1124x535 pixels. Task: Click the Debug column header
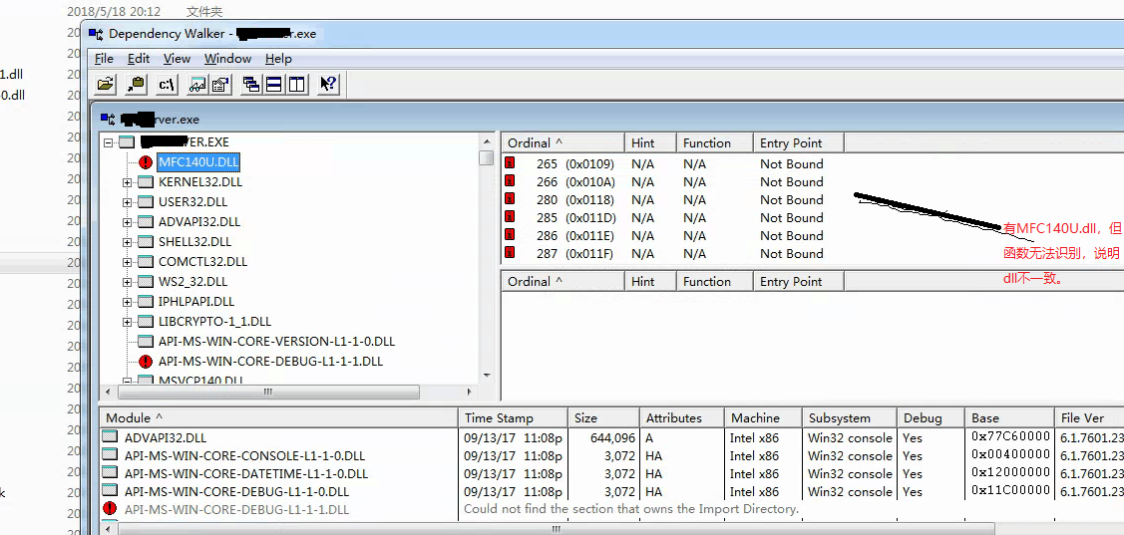pyautogui.click(x=932, y=417)
